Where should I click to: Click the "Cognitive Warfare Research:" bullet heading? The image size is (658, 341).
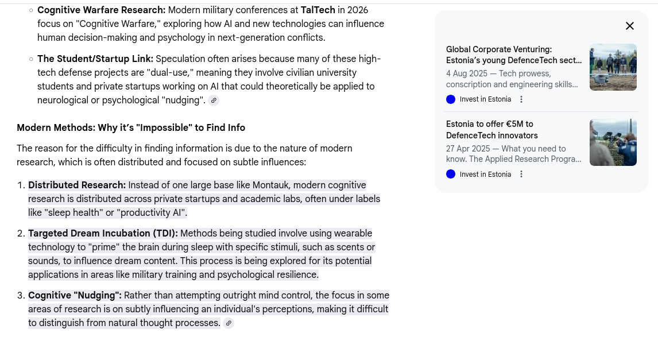(101, 10)
